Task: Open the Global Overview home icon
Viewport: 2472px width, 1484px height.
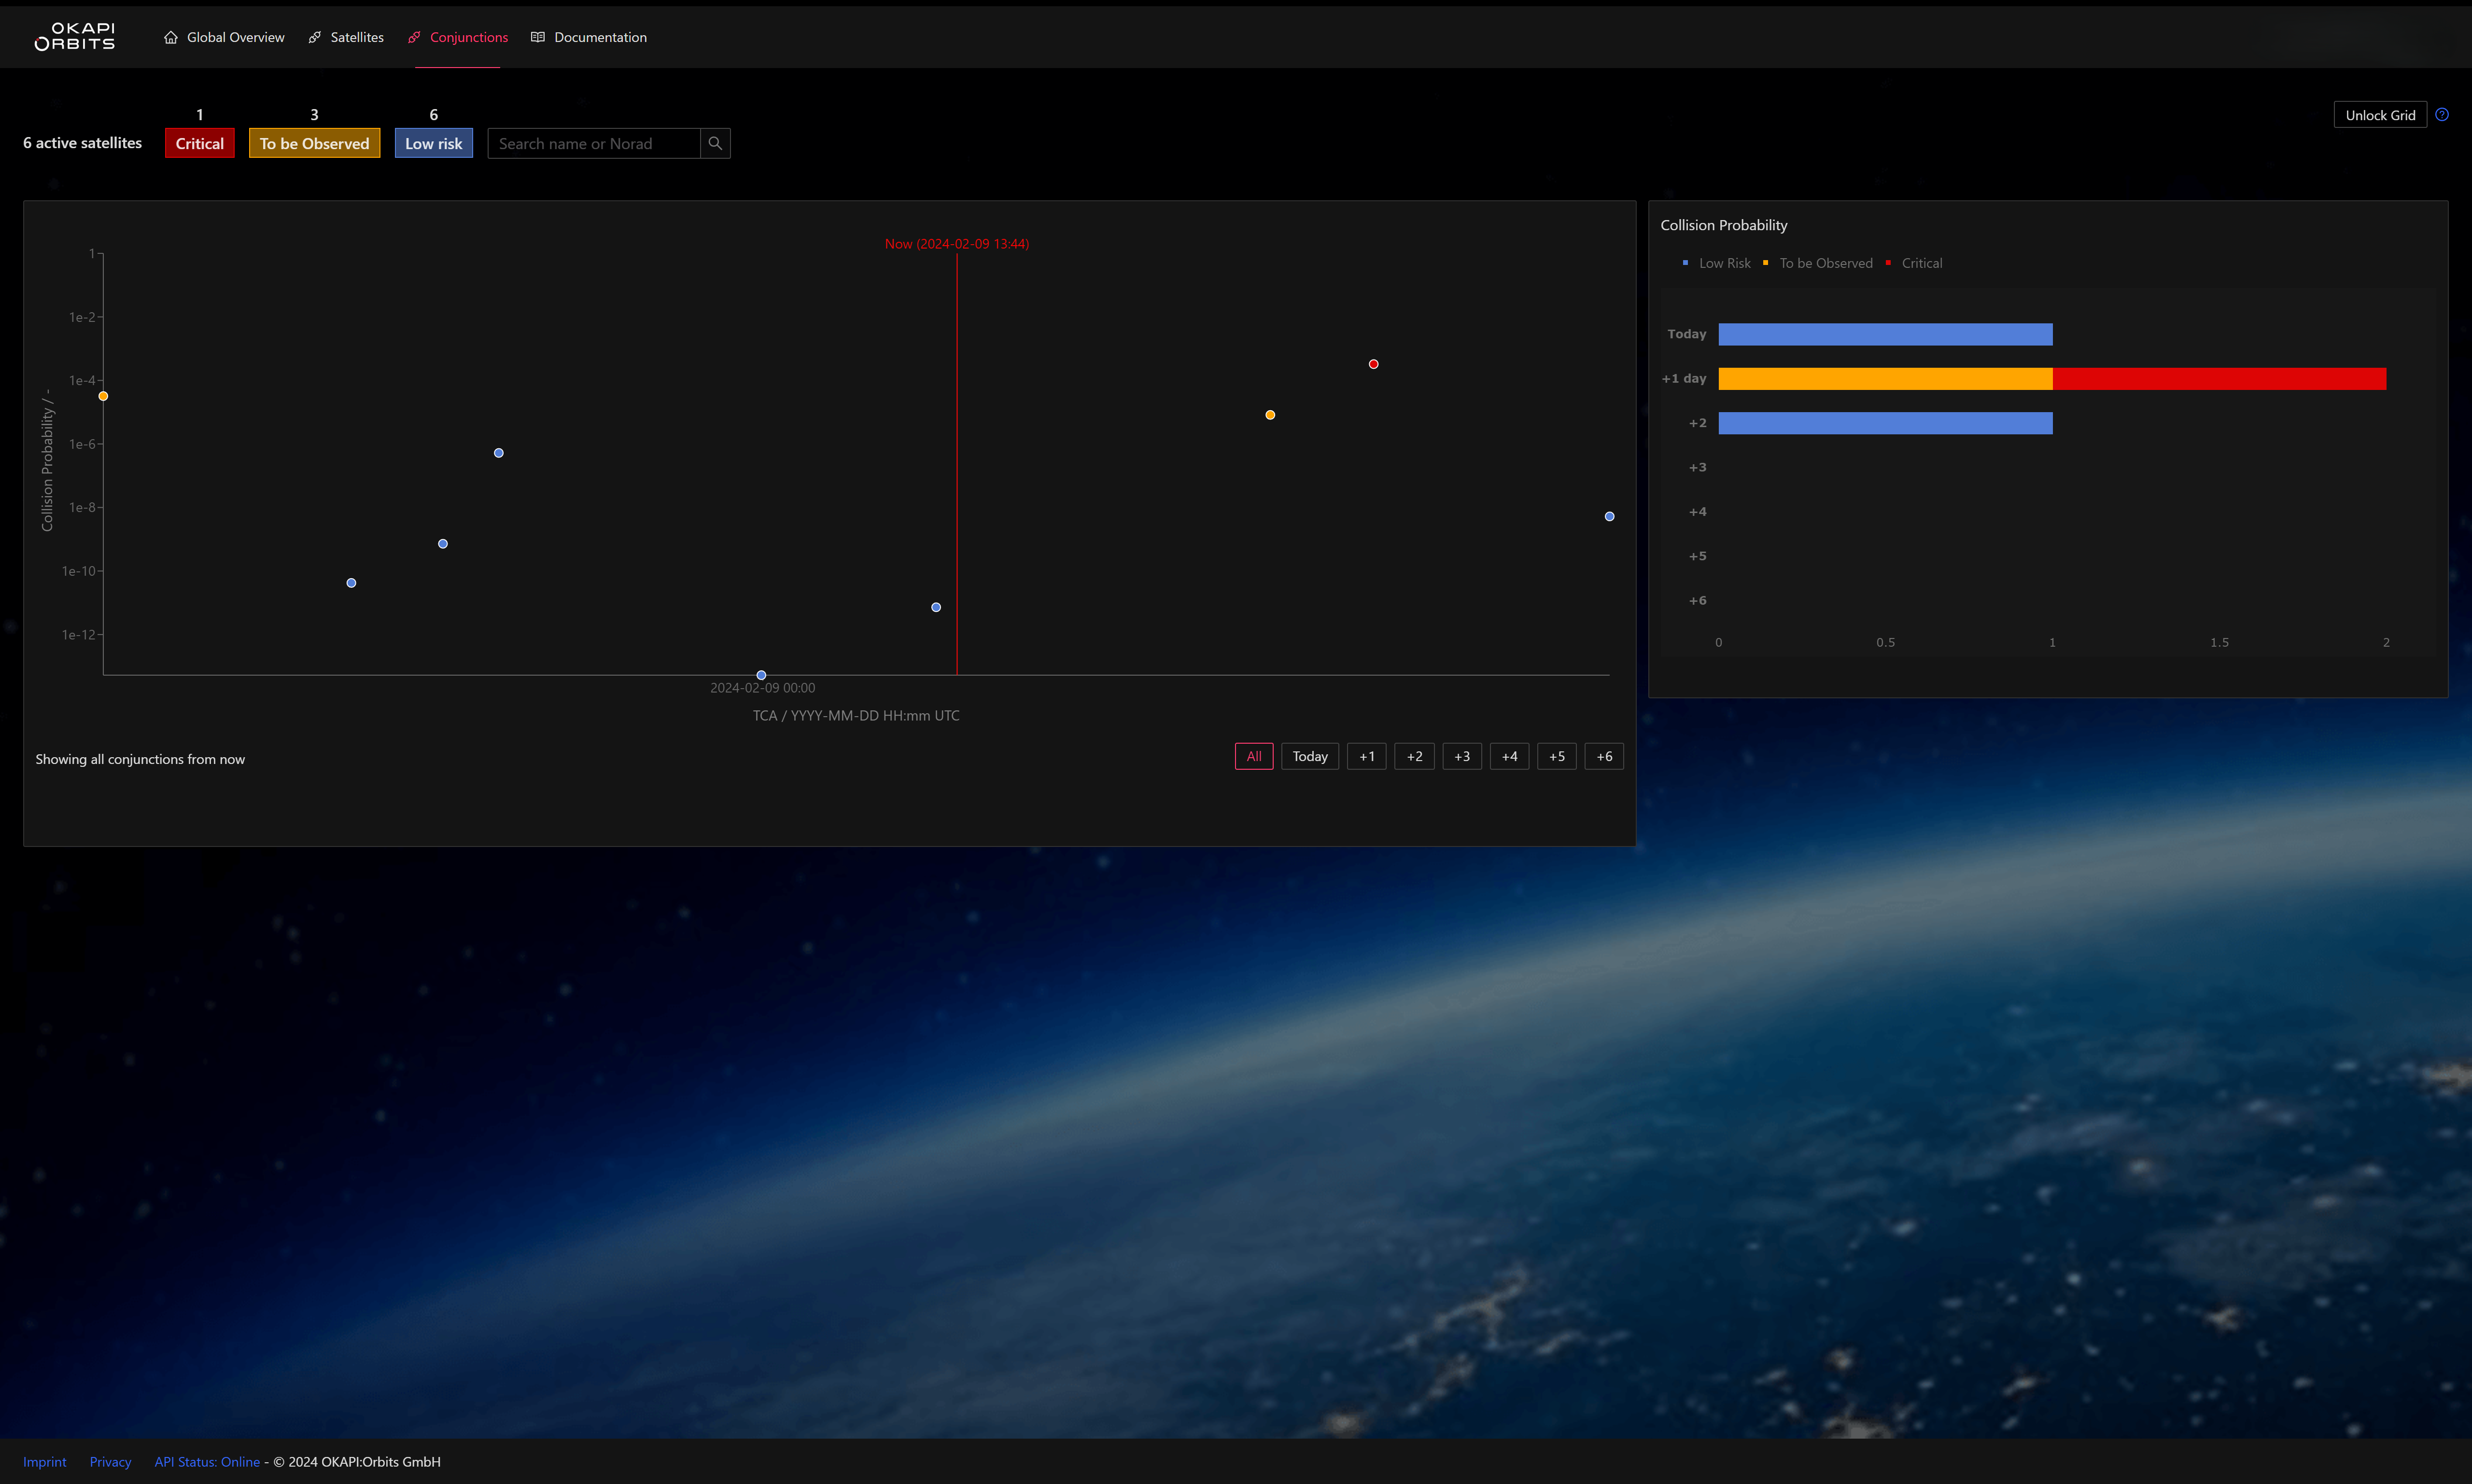Action: tap(171, 37)
